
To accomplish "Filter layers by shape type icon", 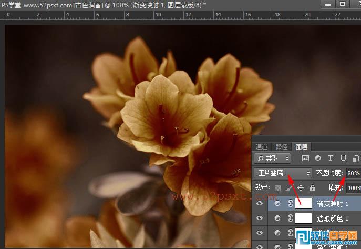I will (x=343, y=158).
